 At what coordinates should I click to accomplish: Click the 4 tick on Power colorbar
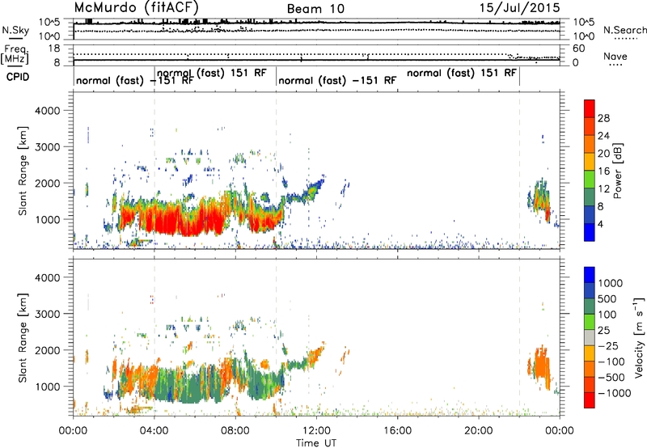click(x=600, y=224)
